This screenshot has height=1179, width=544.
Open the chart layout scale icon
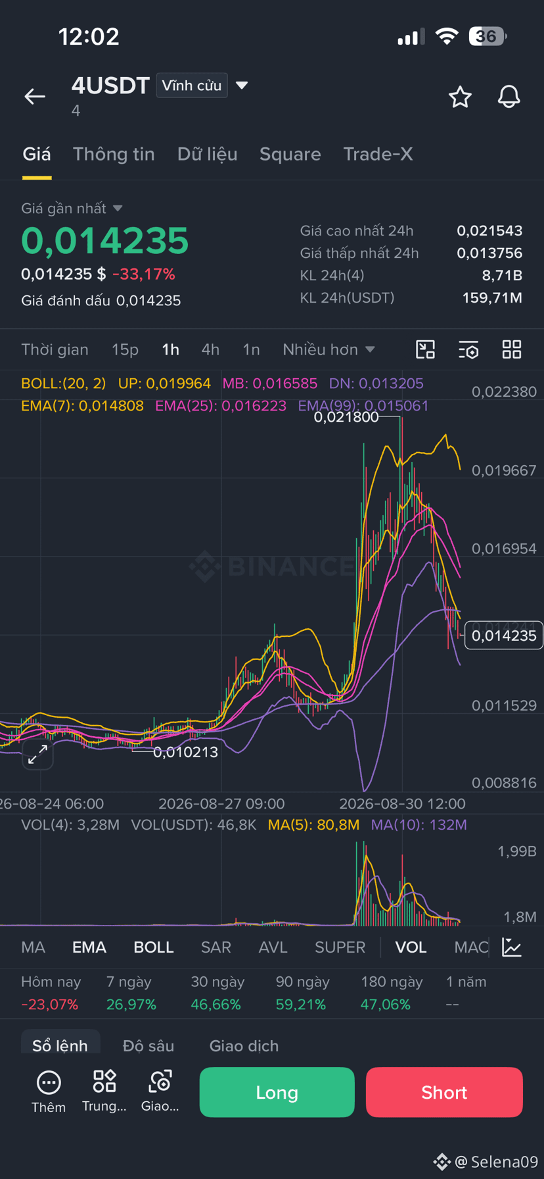[x=426, y=349]
